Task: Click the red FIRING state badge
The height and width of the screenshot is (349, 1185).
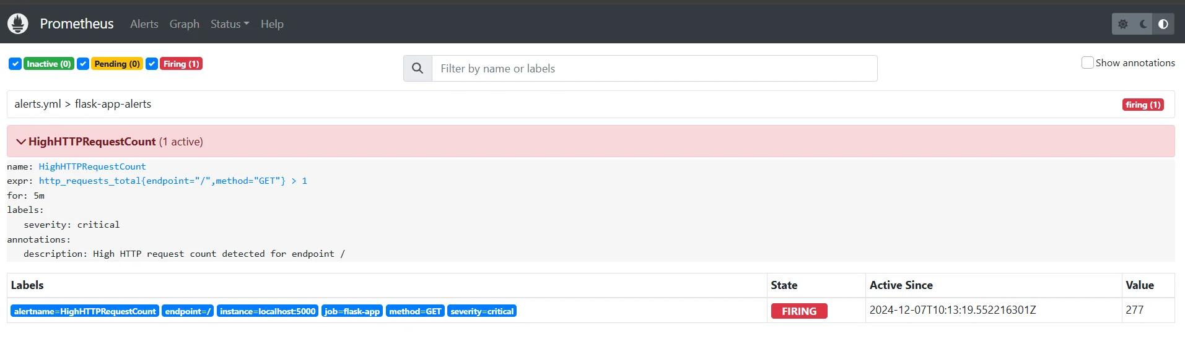Action: (798, 311)
